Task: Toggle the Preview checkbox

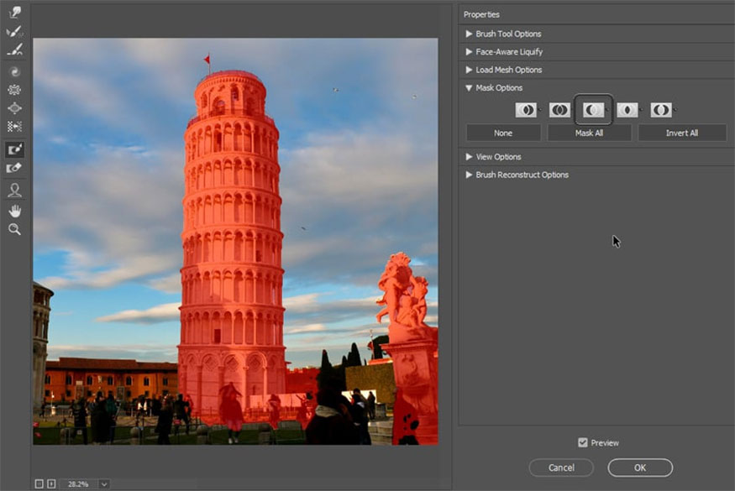Action: coord(583,442)
